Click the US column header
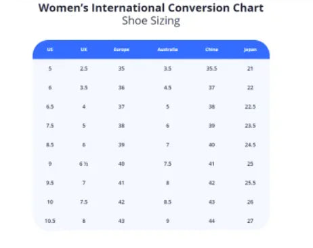 (x=50, y=50)
